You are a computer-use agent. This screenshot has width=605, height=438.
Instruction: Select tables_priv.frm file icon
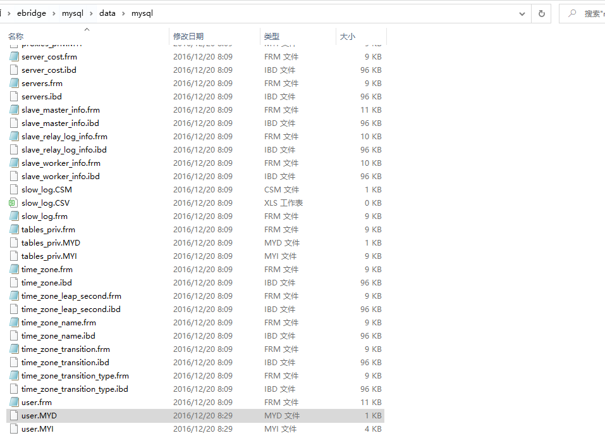tap(14, 230)
